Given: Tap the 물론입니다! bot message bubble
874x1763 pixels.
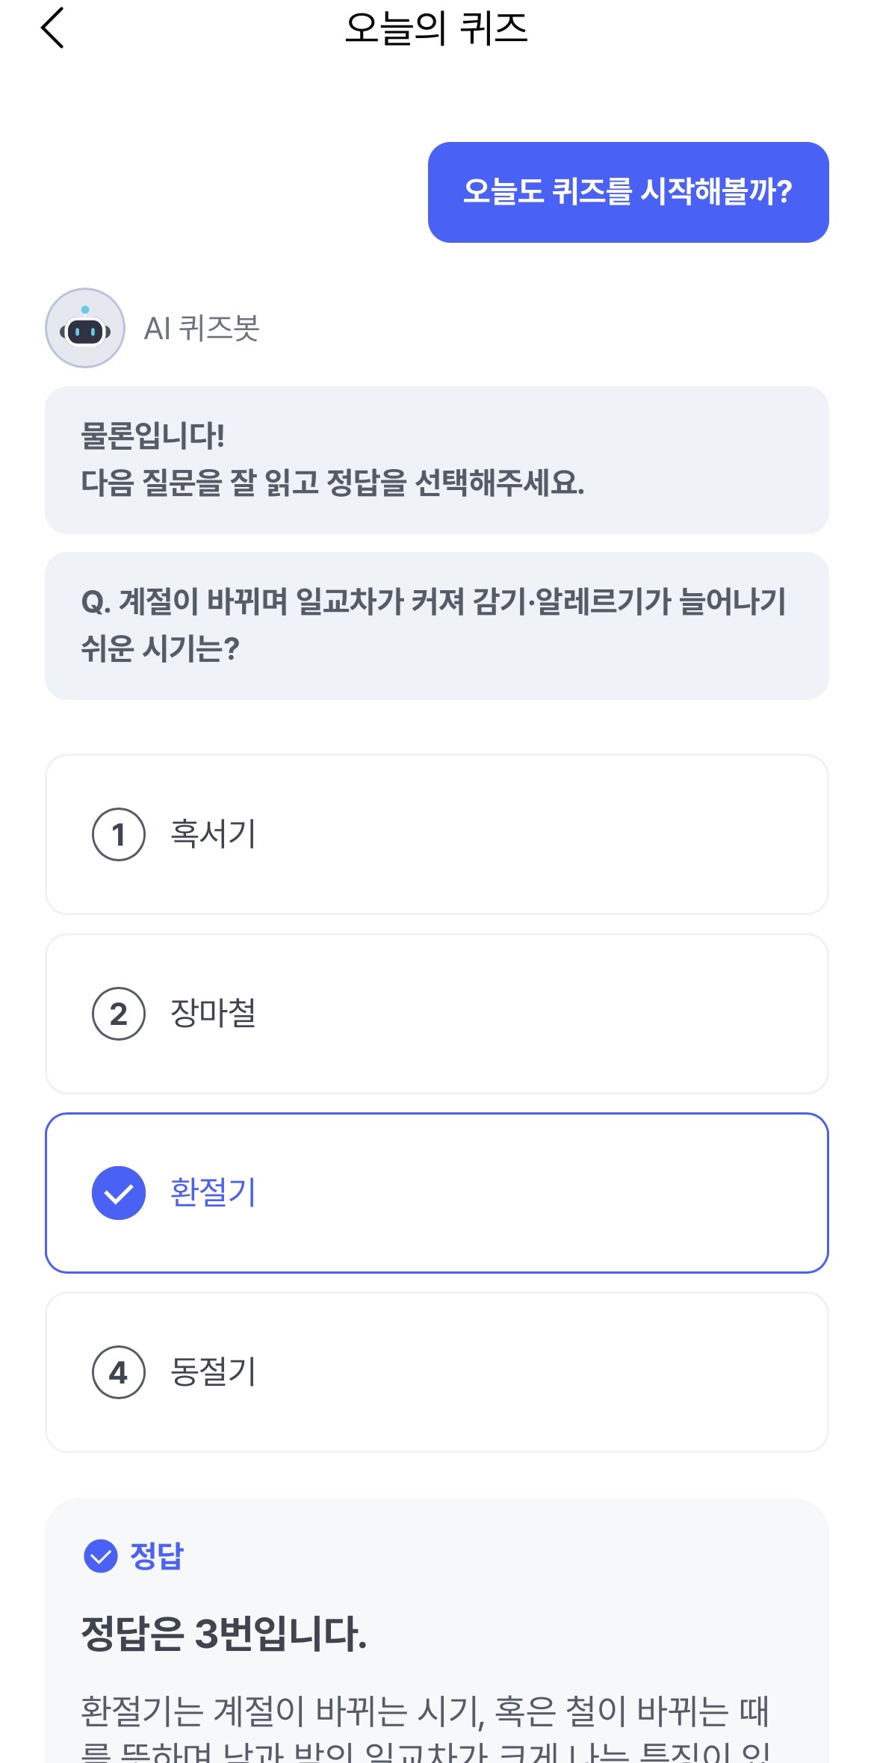Looking at the screenshot, I should 436,459.
